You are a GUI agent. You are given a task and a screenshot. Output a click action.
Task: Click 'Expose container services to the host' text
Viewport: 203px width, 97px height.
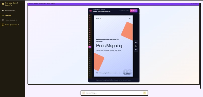(107, 40)
